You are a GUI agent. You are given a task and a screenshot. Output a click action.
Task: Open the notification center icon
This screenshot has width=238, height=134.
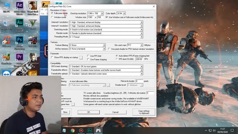tap(232, 130)
